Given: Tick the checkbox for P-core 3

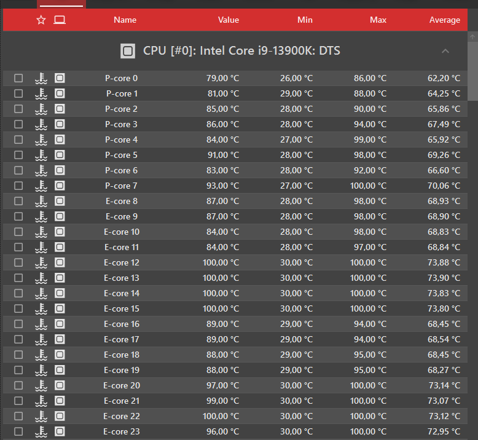Looking at the screenshot, I should tap(18, 124).
